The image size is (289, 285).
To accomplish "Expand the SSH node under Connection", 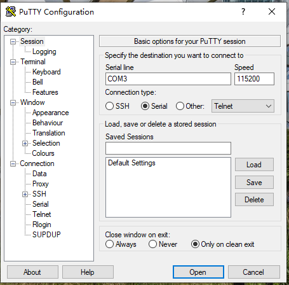I will coord(25,194).
